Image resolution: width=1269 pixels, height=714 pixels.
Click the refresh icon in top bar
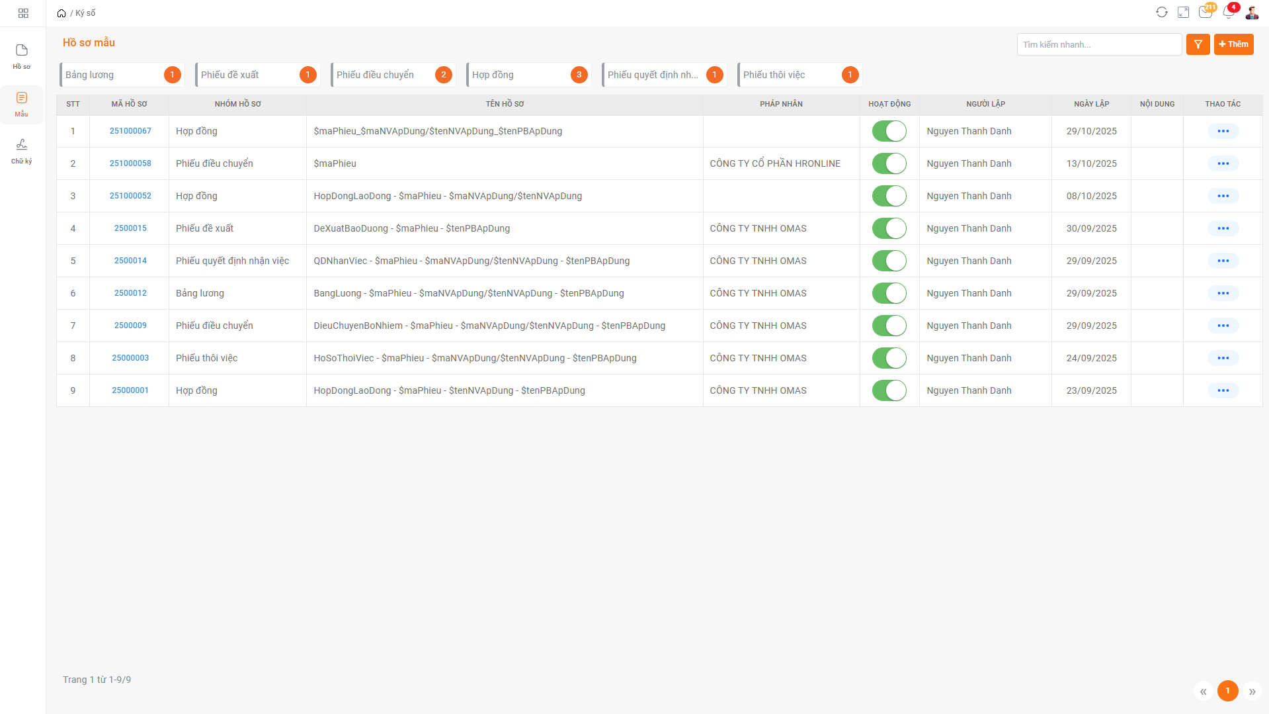tap(1161, 13)
